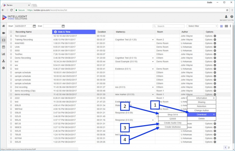Open Options gear for Test Uplaod
The height and width of the screenshot is (151, 235).
(215, 36)
